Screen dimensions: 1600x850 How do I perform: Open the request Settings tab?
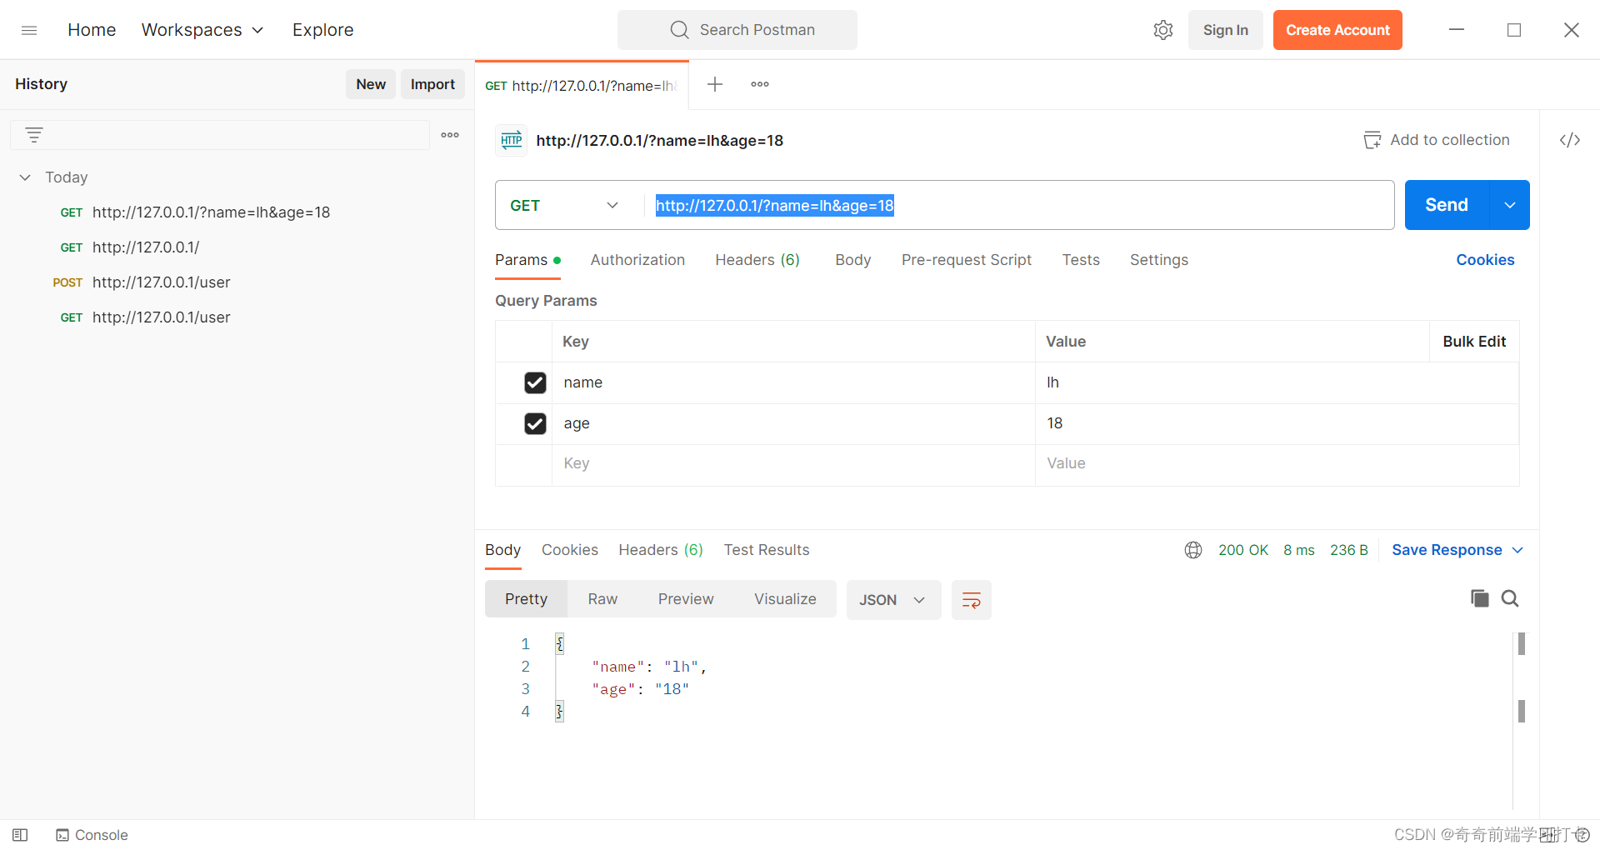(x=1159, y=260)
